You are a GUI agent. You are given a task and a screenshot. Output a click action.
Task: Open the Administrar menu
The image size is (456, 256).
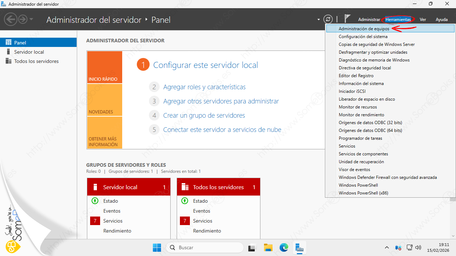pyautogui.click(x=369, y=20)
